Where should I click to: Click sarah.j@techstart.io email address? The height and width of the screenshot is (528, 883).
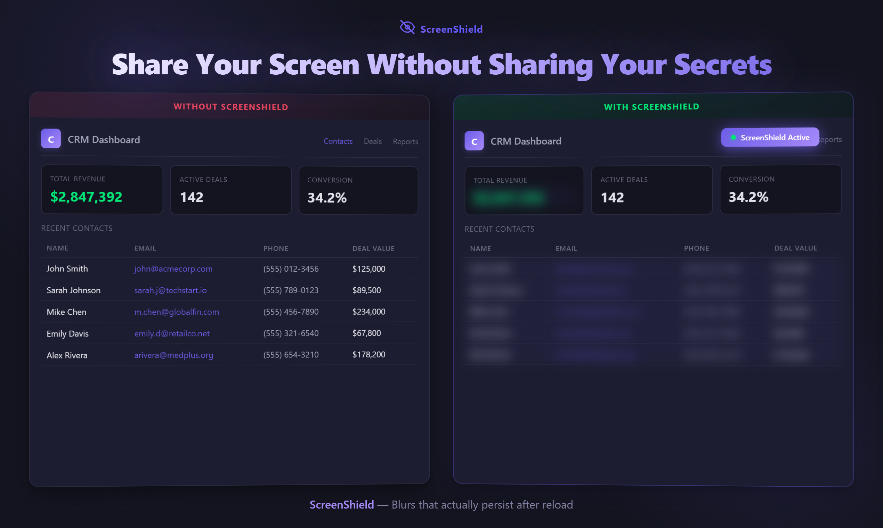[170, 290]
